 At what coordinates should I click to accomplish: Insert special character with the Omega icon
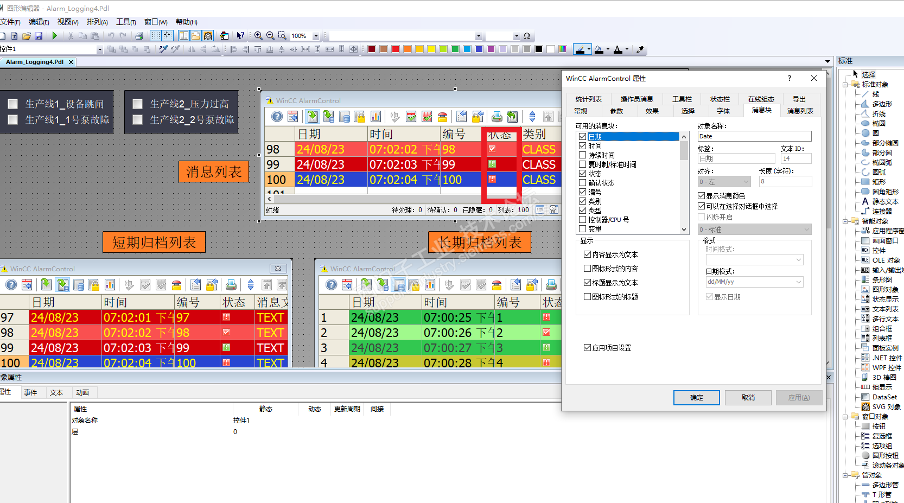pyautogui.click(x=526, y=36)
